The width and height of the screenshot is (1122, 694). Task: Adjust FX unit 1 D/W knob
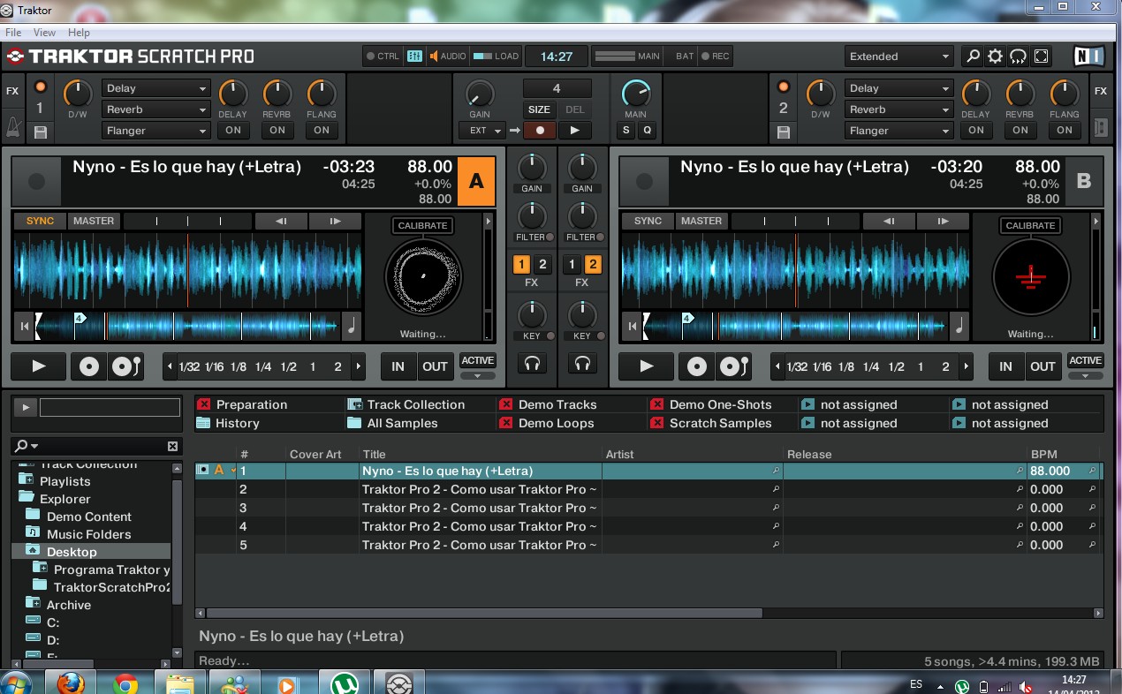click(x=78, y=92)
